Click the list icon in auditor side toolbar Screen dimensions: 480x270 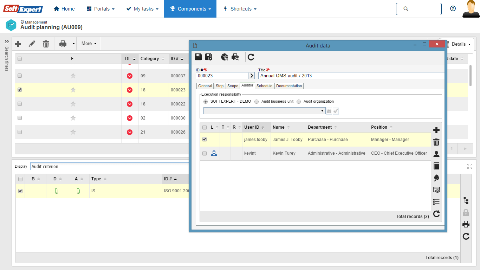(436, 202)
